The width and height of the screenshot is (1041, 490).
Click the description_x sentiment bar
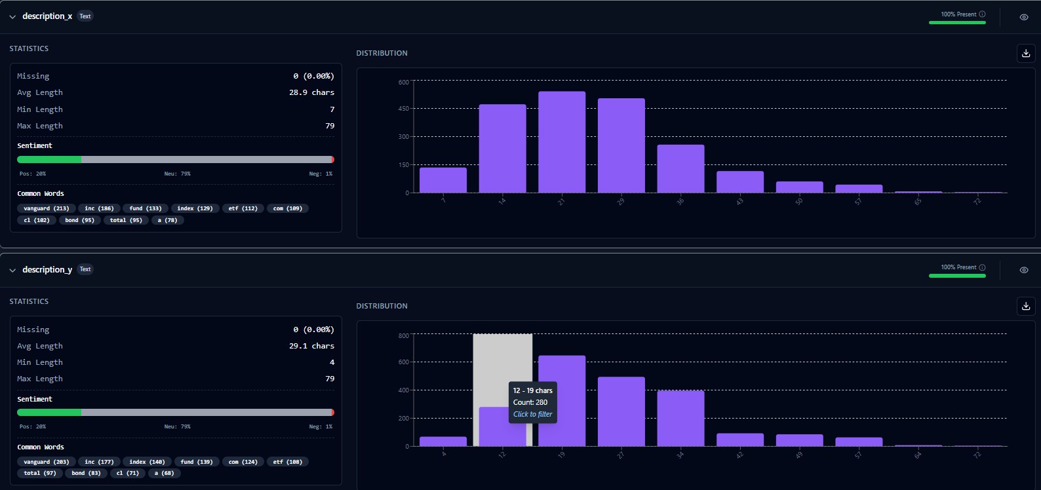coord(175,159)
